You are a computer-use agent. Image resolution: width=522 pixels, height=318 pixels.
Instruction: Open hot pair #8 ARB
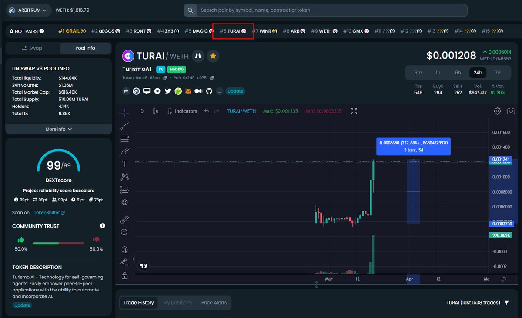click(x=294, y=31)
